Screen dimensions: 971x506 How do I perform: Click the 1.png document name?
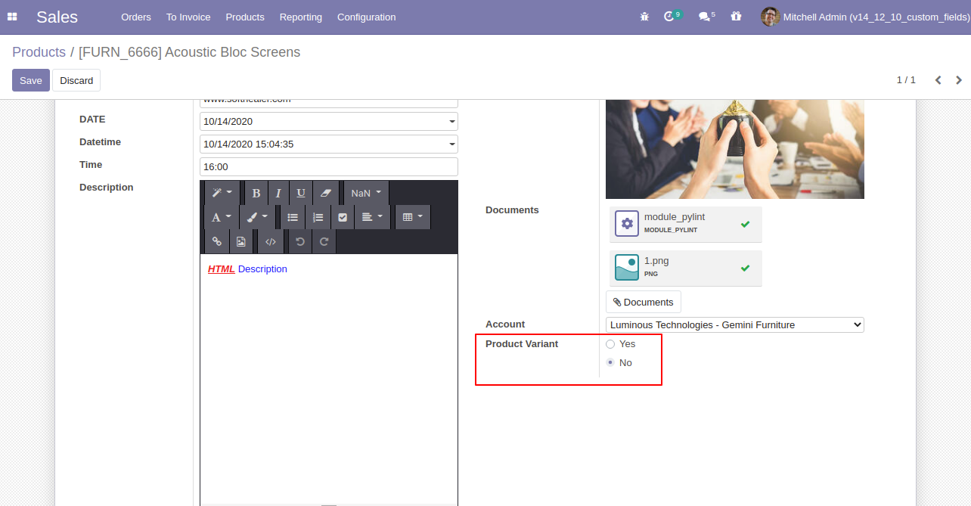[656, 261]
